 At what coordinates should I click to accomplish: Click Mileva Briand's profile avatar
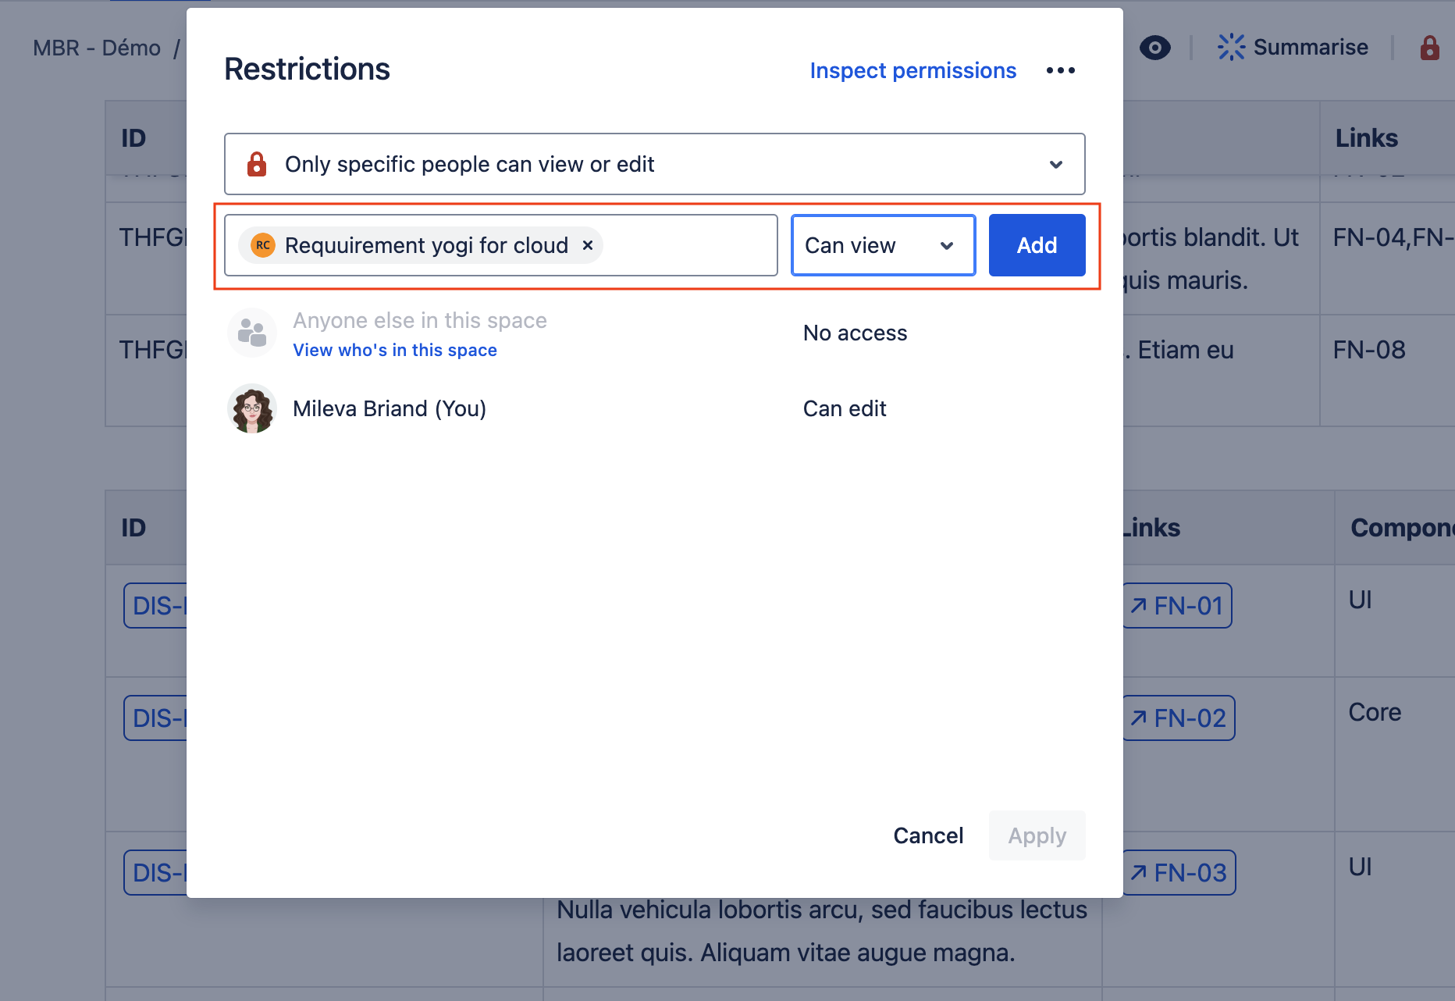tap(251, 408)
